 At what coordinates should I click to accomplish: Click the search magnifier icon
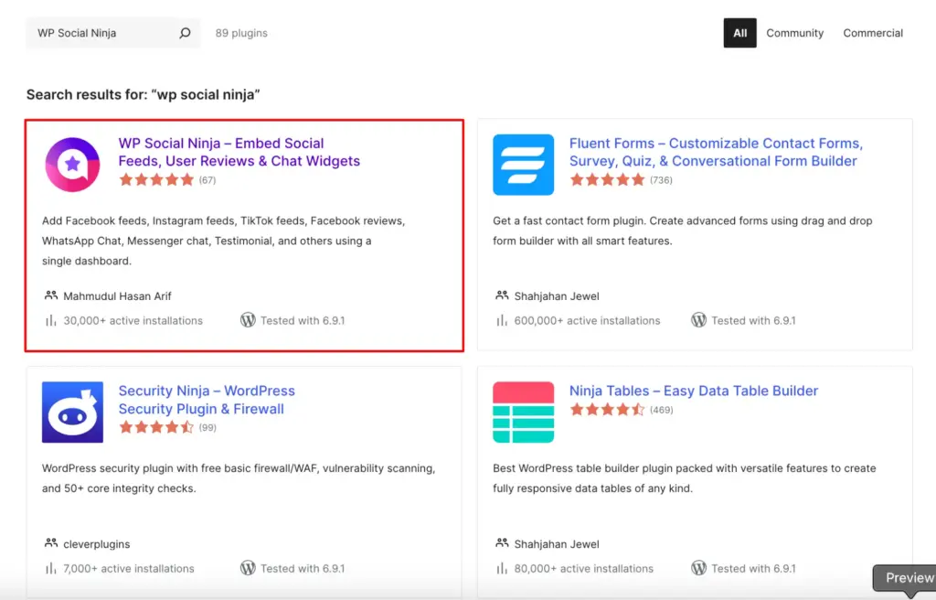[x=186, y=33]
